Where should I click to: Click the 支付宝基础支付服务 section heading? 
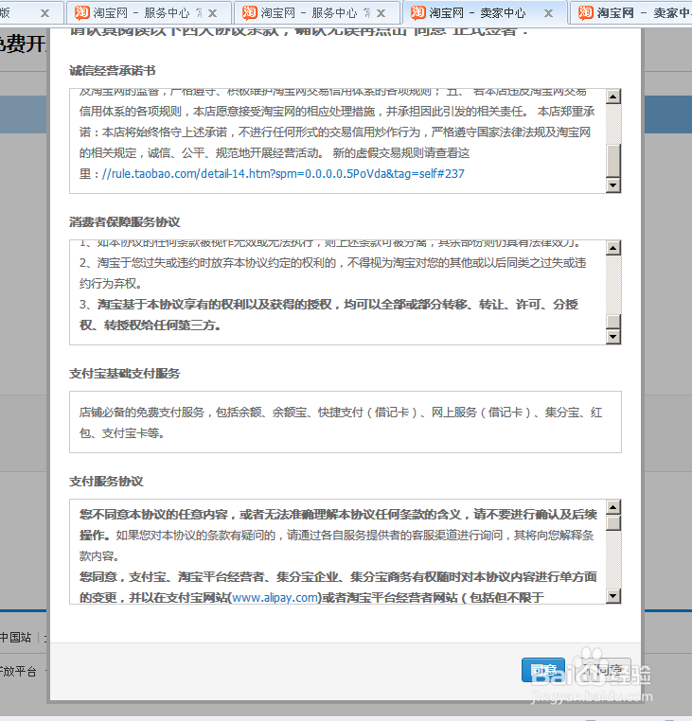(x=125, y=374)
